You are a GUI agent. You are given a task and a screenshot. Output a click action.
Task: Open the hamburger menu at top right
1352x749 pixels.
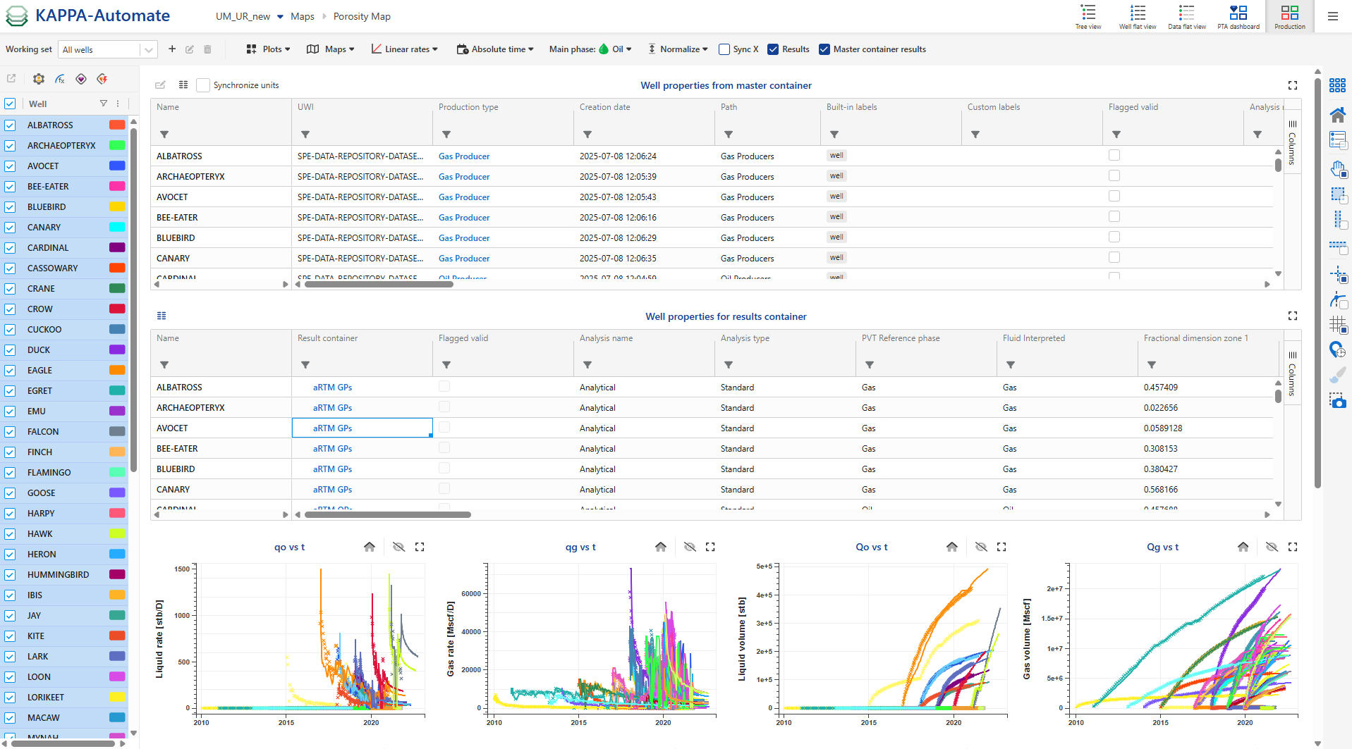coord(1332,16)
